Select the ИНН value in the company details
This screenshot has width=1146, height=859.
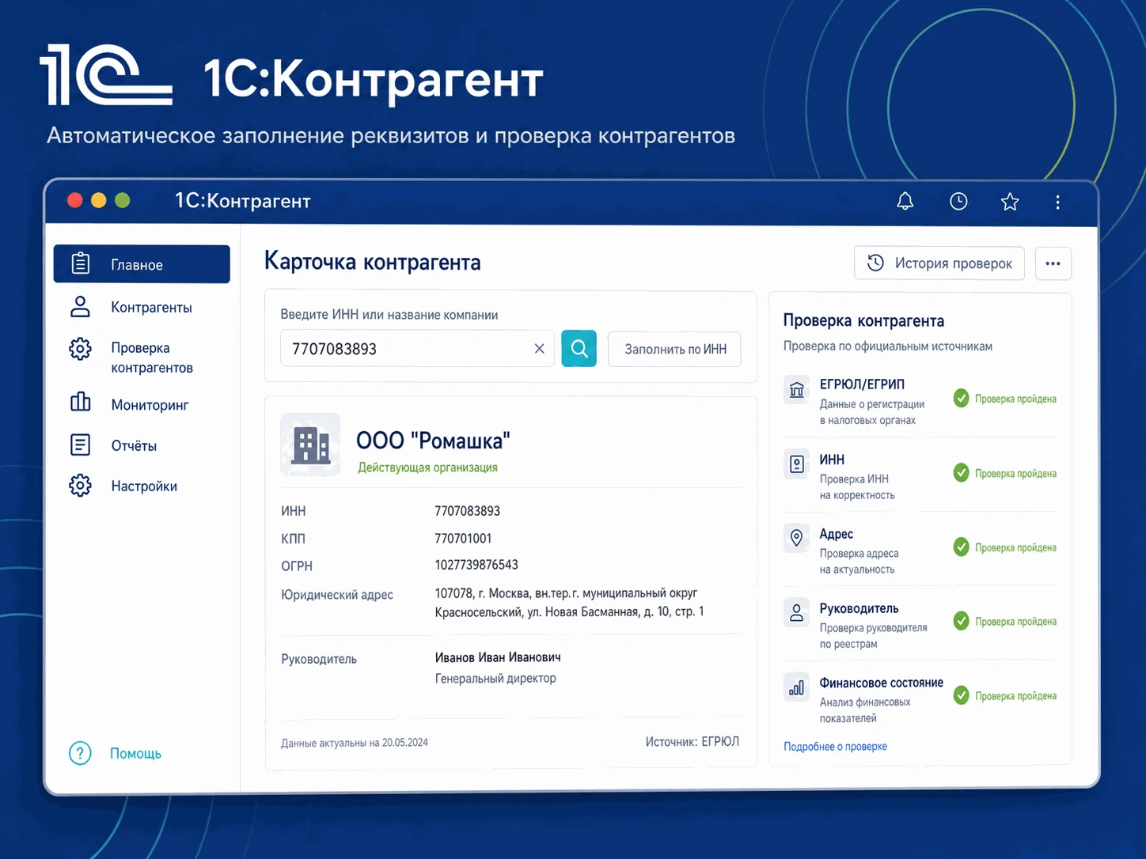click(x=467, y=511)
